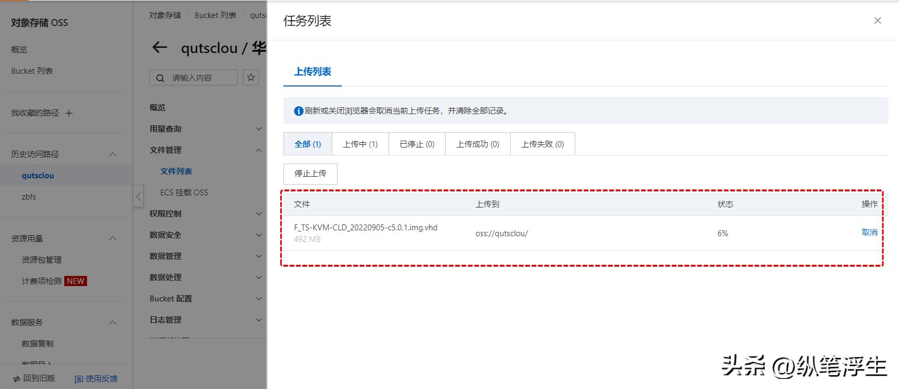Expand the 日志管理 menu
The image size is (899, 389).
click(258, 320)
